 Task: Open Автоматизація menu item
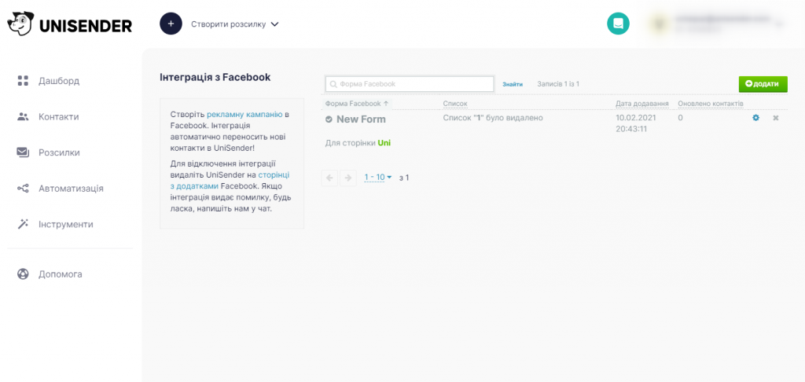[x=71, y=189]
